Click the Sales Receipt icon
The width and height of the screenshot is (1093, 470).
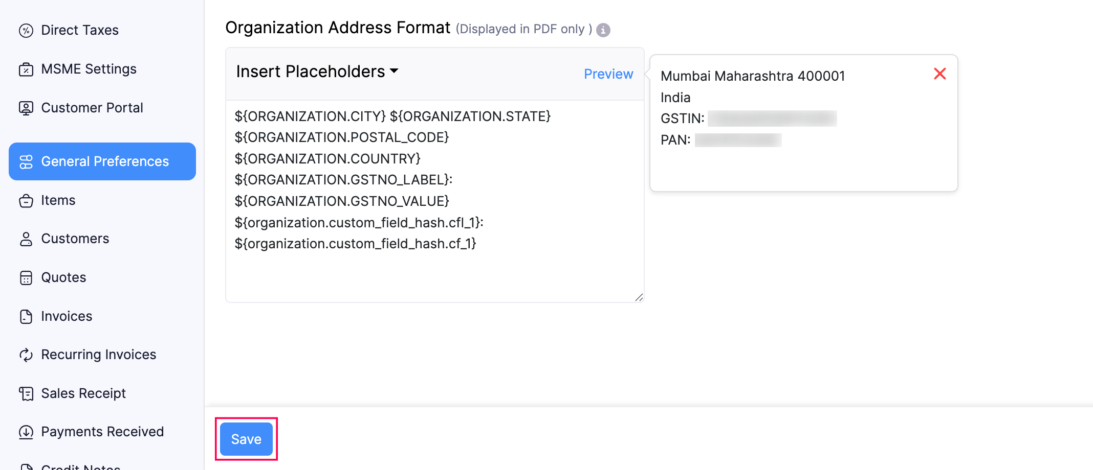26,394
